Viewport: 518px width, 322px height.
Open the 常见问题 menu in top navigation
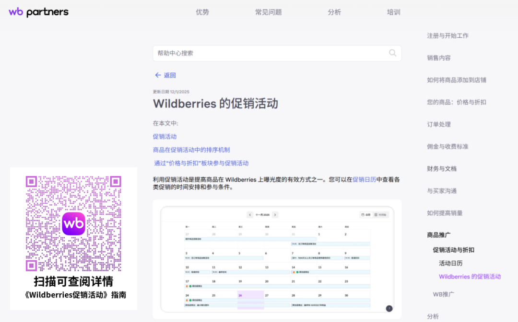(x=269, y=12)
